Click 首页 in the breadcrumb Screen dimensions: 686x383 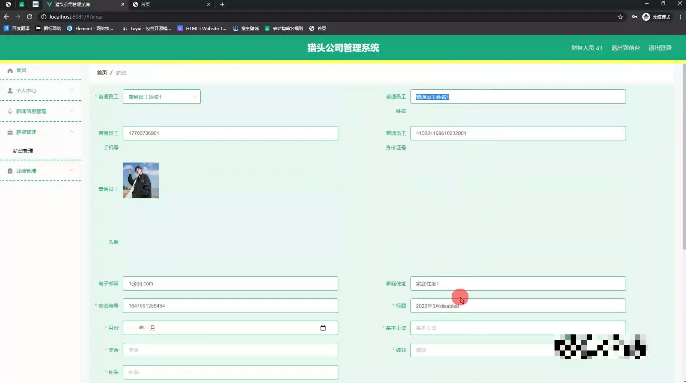(x=102, y=73)
